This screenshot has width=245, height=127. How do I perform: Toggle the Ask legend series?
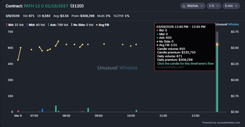[x=58, y=25]
